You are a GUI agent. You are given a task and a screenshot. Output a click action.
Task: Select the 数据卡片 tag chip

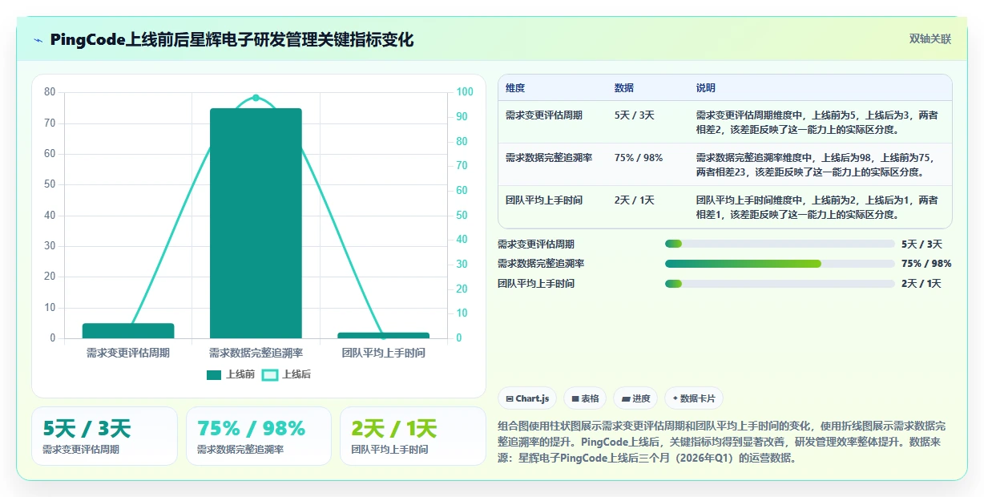[x=694, y=398]
